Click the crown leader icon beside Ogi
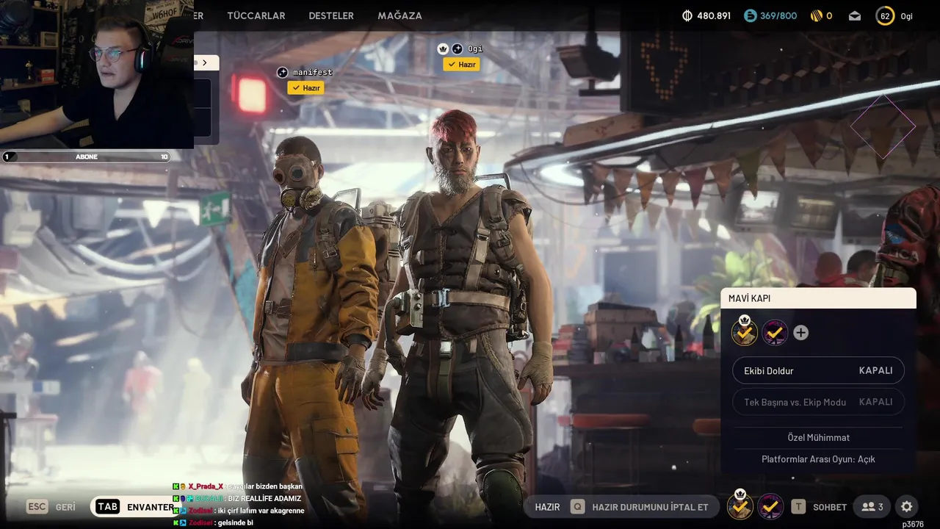Image resolution: width=940 pixels, height=529 pixels. pyautogui.click(x=443, y=49)
